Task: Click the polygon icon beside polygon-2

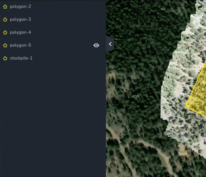Action: pos(5,6)
